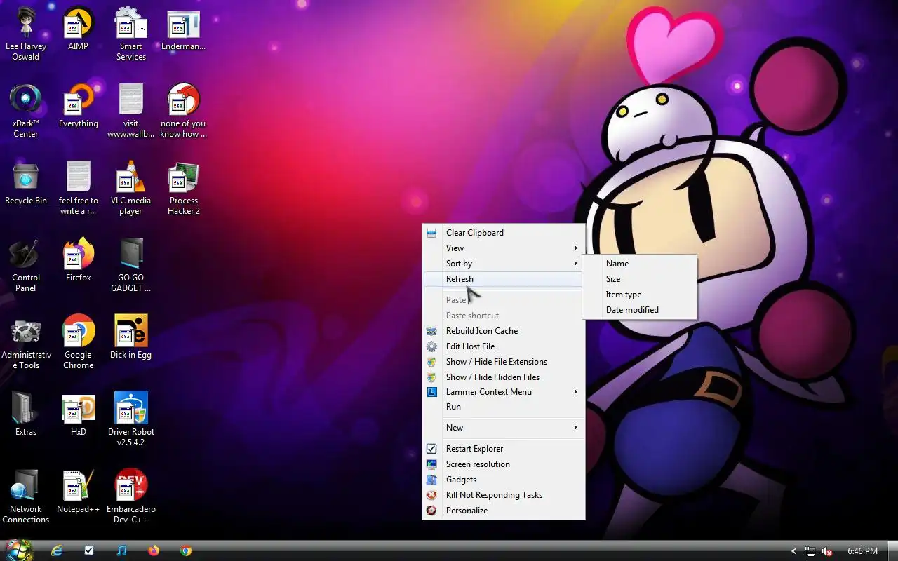Open the music note taskbar shortcut

point(121,550)
